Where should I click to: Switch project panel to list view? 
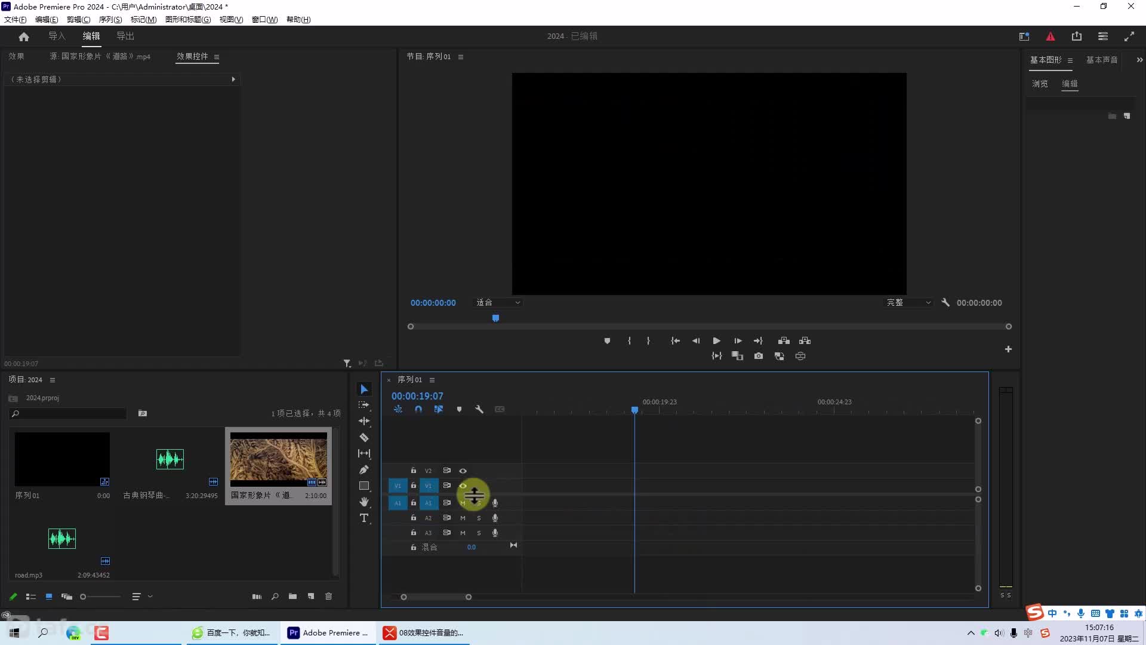click(x=31, y=596)
